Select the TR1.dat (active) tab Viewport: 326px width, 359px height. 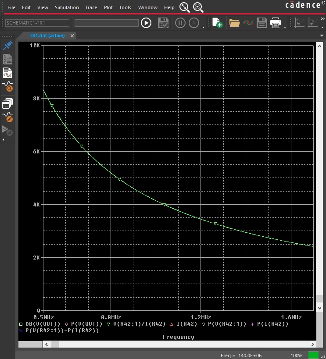coord(47,36)
